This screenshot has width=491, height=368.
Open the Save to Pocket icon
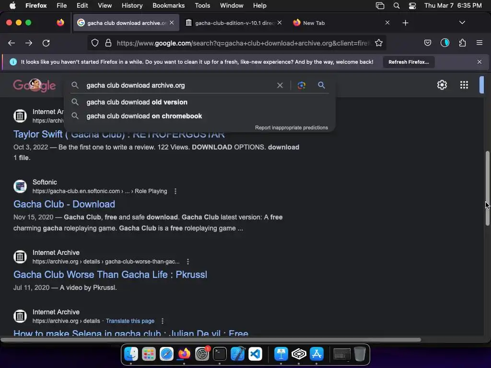coord(427,43)
